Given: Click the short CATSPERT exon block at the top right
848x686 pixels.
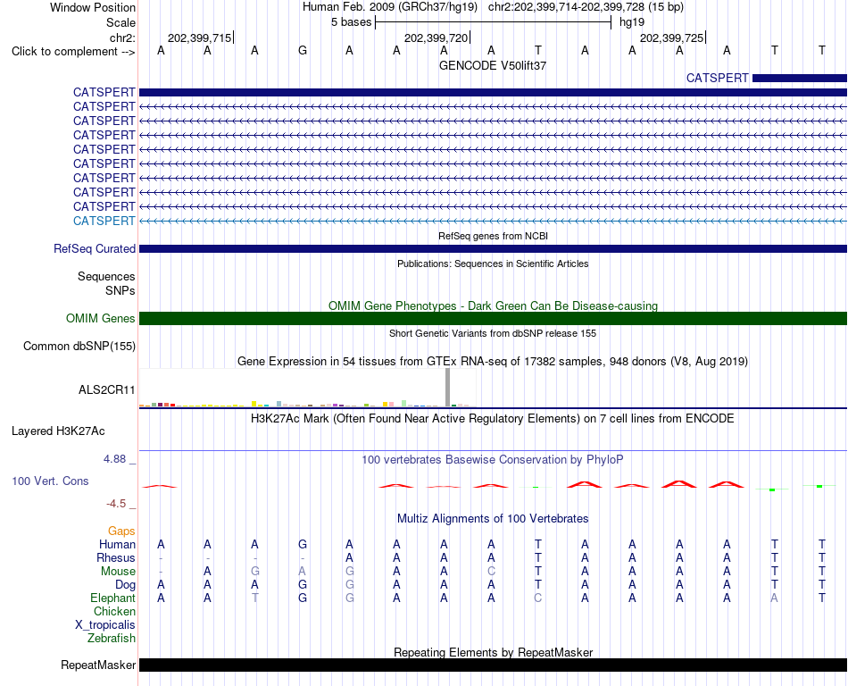Looking at the screenshot, I should tap(799, 79).
